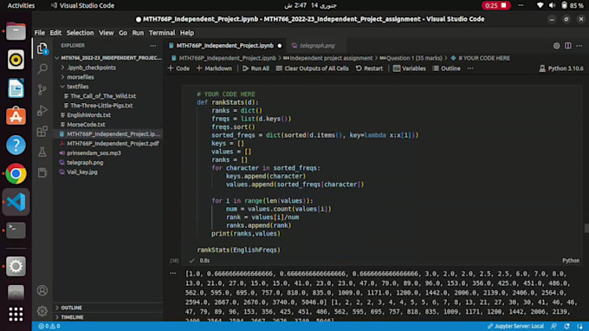Open system status menu with battery 85%
The image size is (589, 331).
pyautogui.click(x=561, y=6)
